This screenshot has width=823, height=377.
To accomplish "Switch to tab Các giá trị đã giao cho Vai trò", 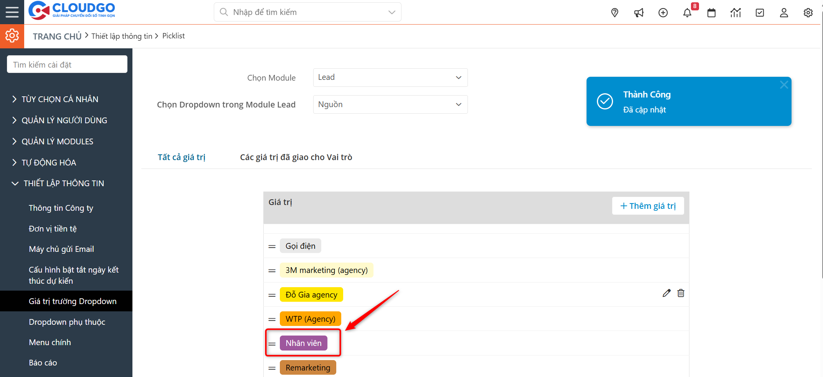I will [x=296, y=157].
